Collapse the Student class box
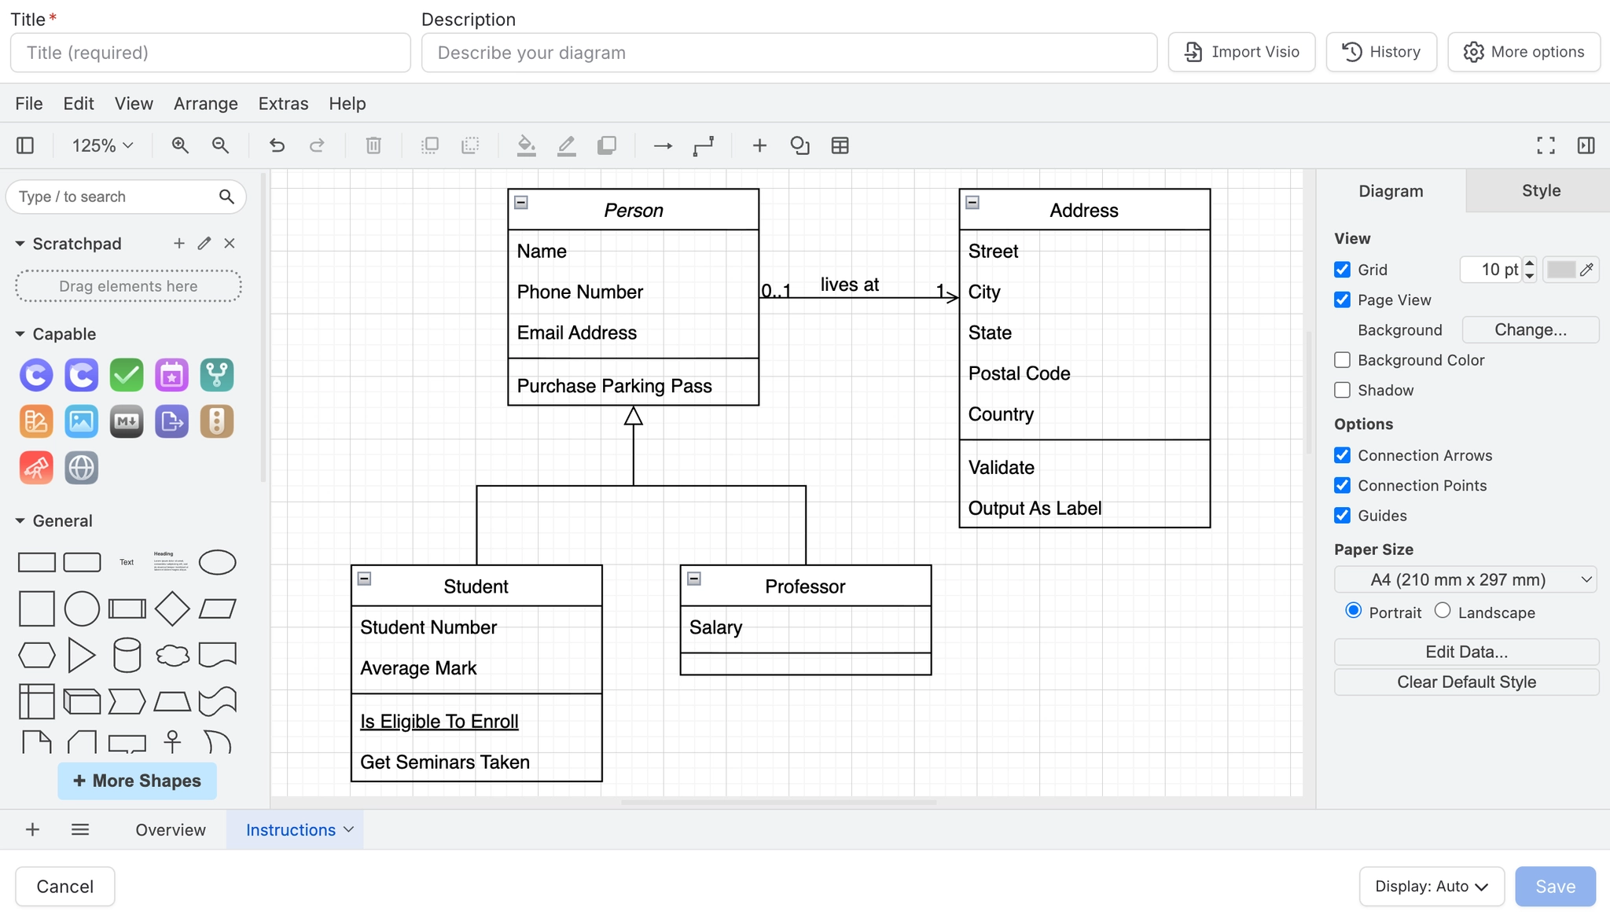1610x919 pixels. (x=365, y=579)
